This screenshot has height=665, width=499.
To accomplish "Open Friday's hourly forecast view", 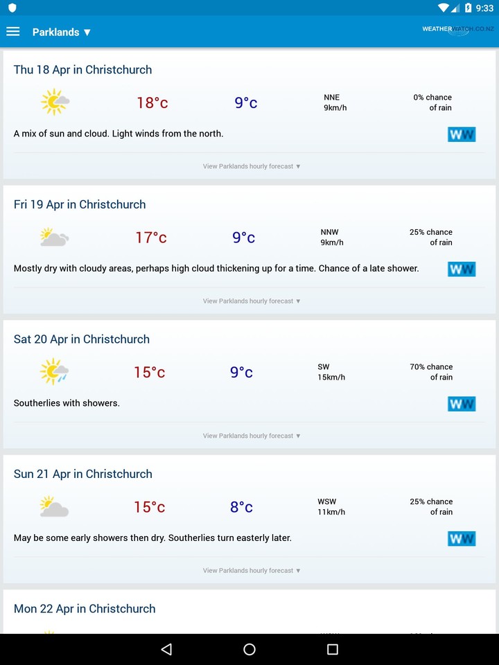I will pyautogui.click(x=251, y=301).
